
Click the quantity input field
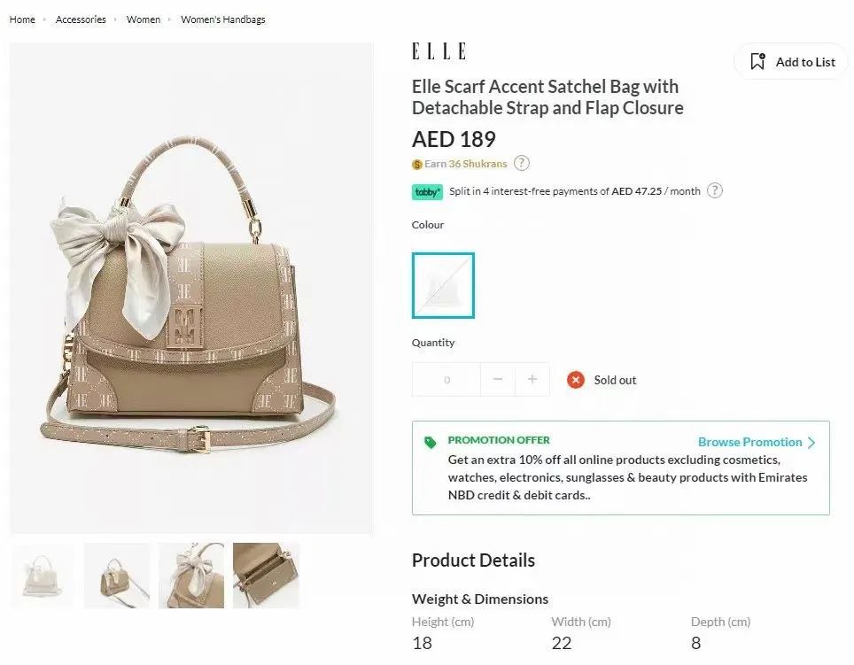pyautogui.click(x=446, y=379)
